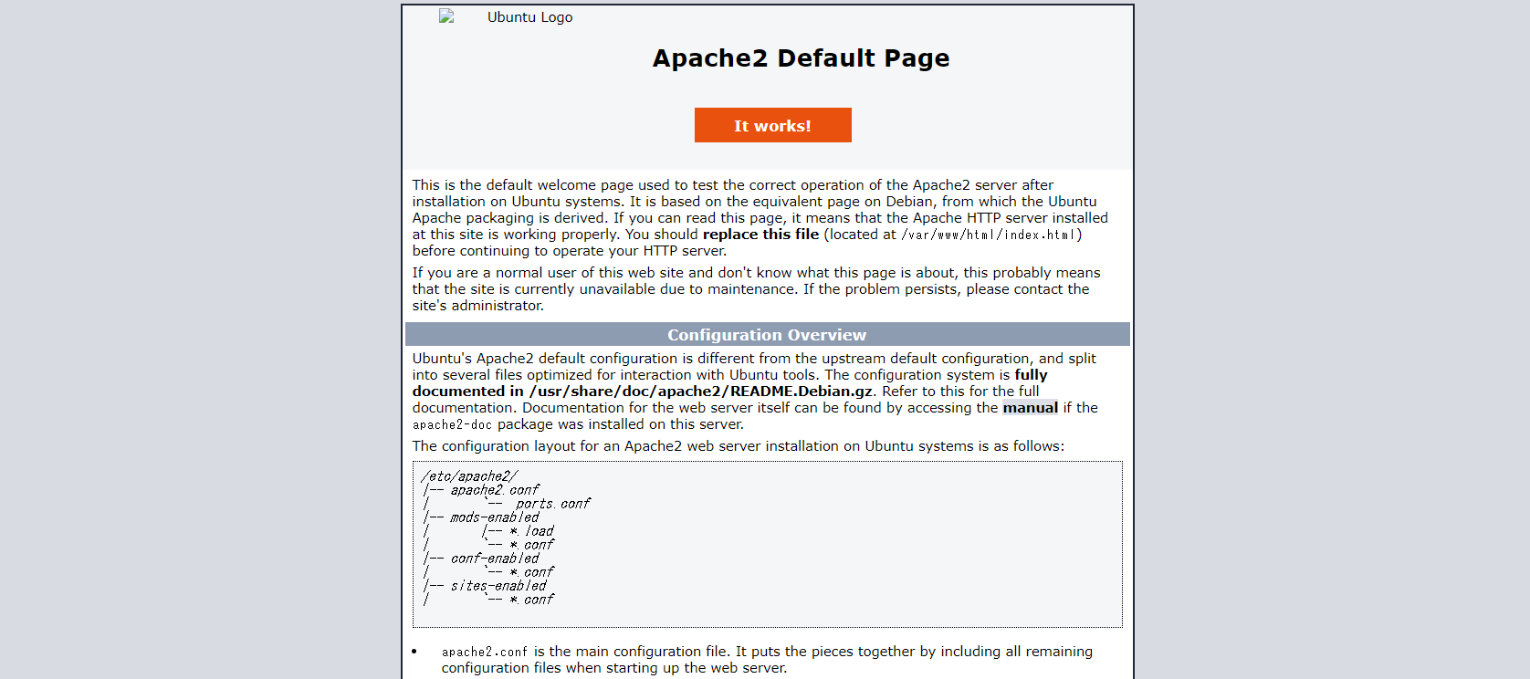Click 'ports.conf' in the config layout tree

(x=552, y=504)
